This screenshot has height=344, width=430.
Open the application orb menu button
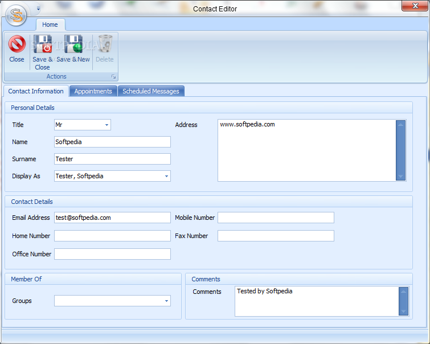[16, 15]
